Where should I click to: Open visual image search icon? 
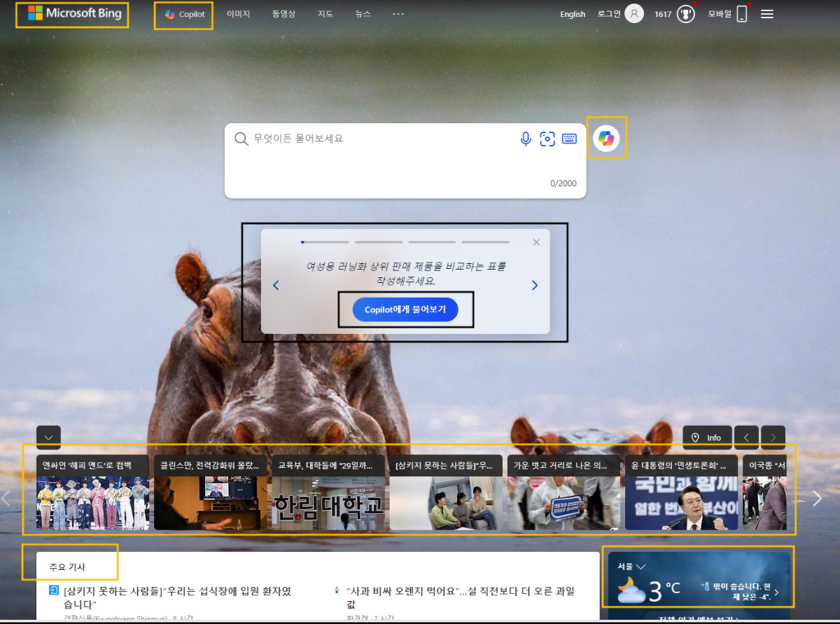(x=547, y=139)
